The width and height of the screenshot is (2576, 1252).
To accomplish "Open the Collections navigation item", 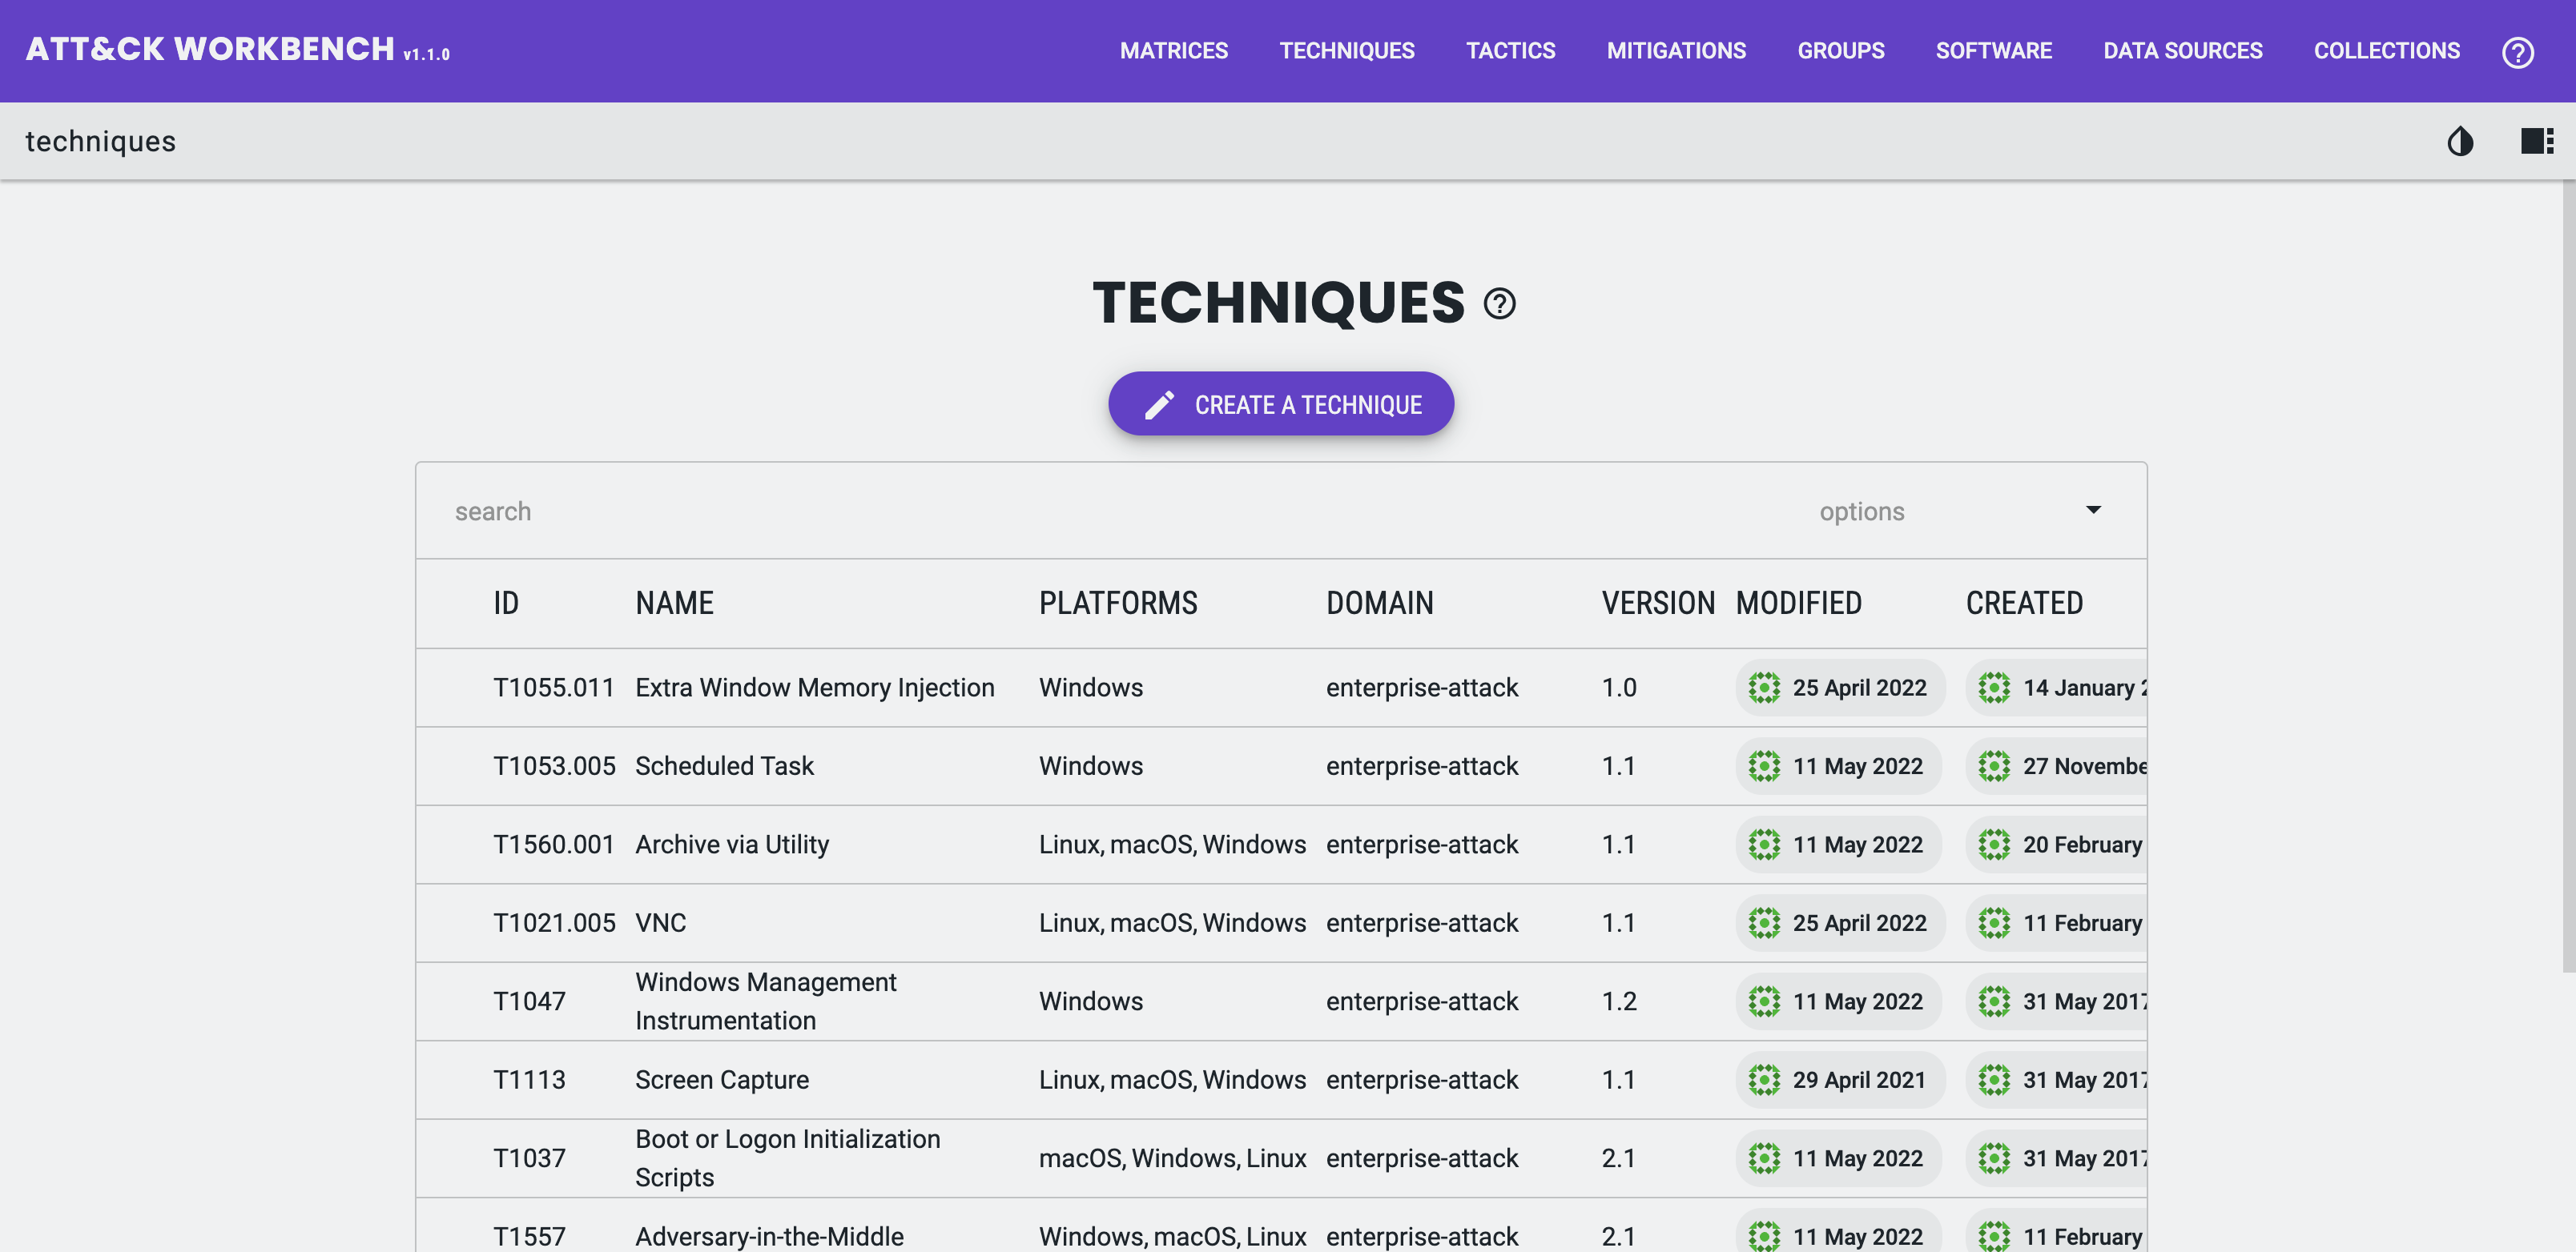I will [2386, 51].
